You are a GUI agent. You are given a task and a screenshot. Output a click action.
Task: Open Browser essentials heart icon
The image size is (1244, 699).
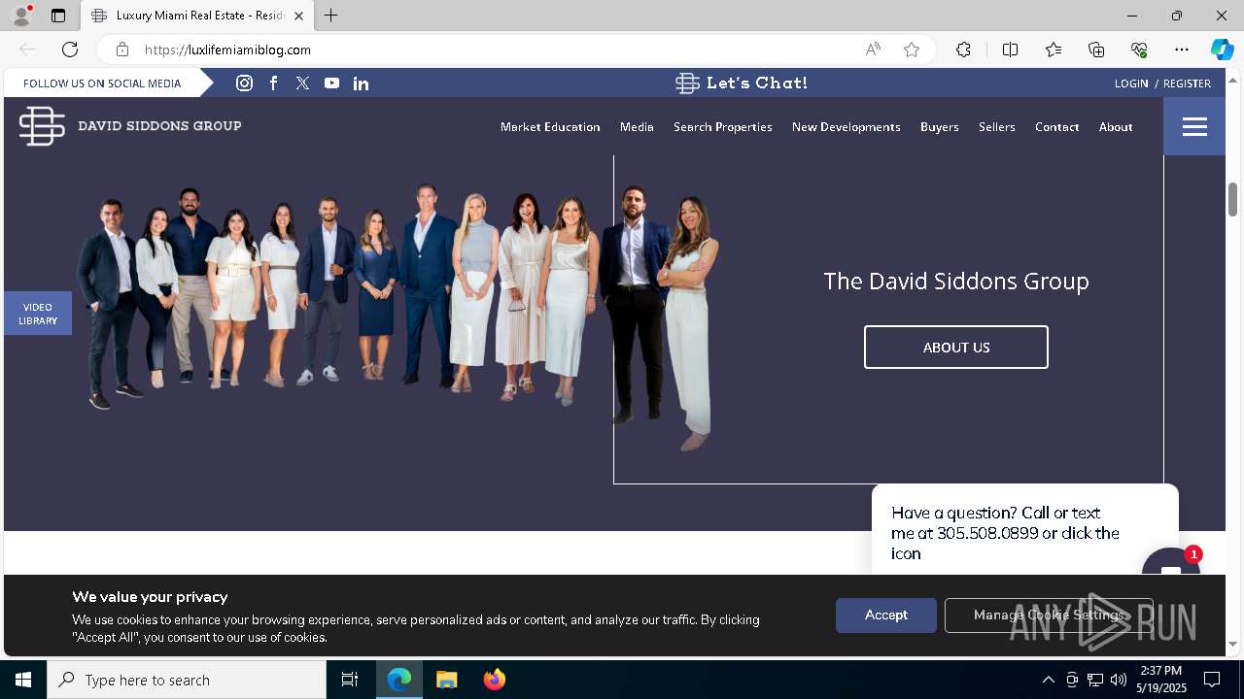click(x=1139, y=50)
